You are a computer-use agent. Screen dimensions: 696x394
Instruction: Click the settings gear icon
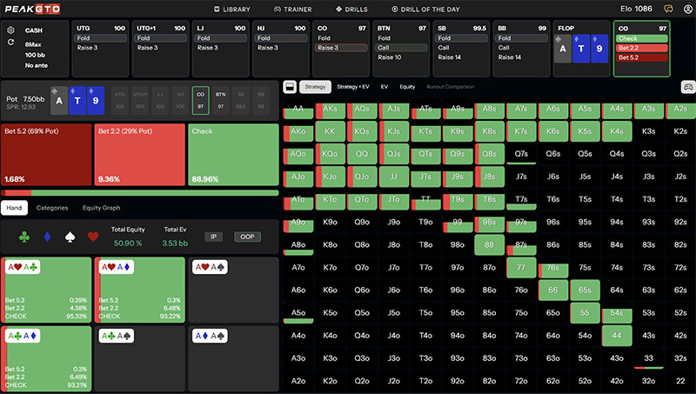click(x=10, y=30)
